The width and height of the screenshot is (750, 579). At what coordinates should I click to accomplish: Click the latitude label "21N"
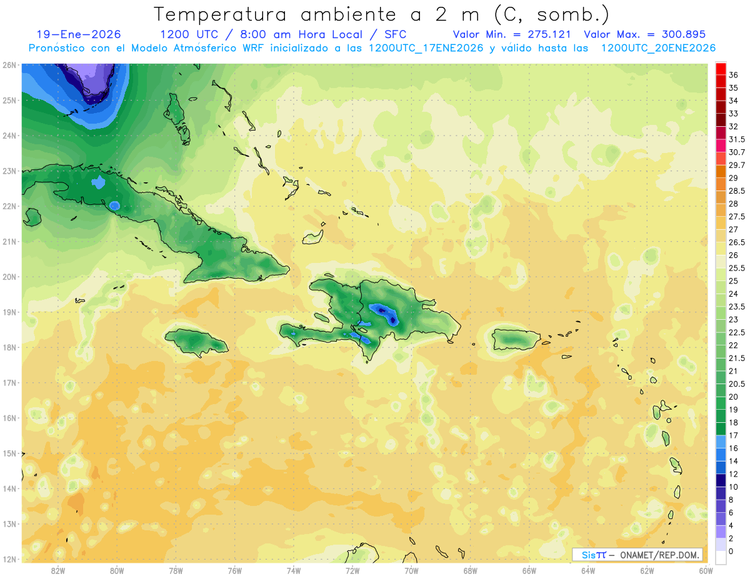(9, 242)
